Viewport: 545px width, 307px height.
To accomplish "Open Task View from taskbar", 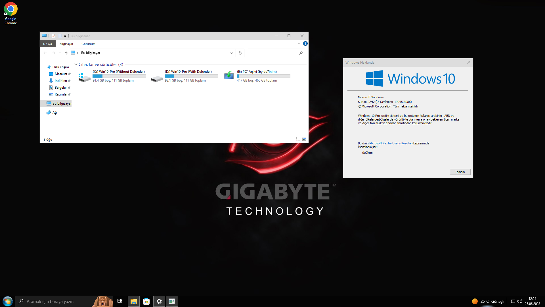I will 120,301.
